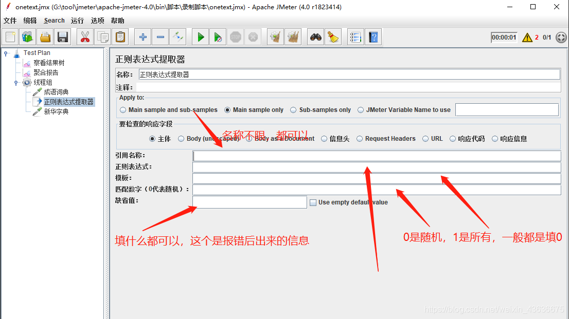Click the 0/1 thread count indicator

click(547, 37)
